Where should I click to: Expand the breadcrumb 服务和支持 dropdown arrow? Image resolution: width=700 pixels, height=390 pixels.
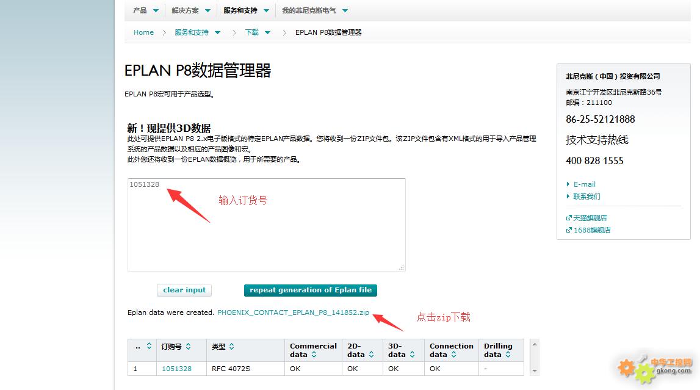217,32
